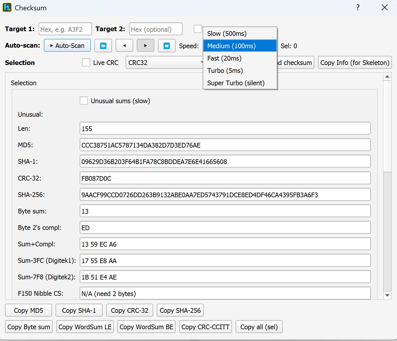
Task: Click the scrollbar up arrow
Action: click(x=387, y=77)
